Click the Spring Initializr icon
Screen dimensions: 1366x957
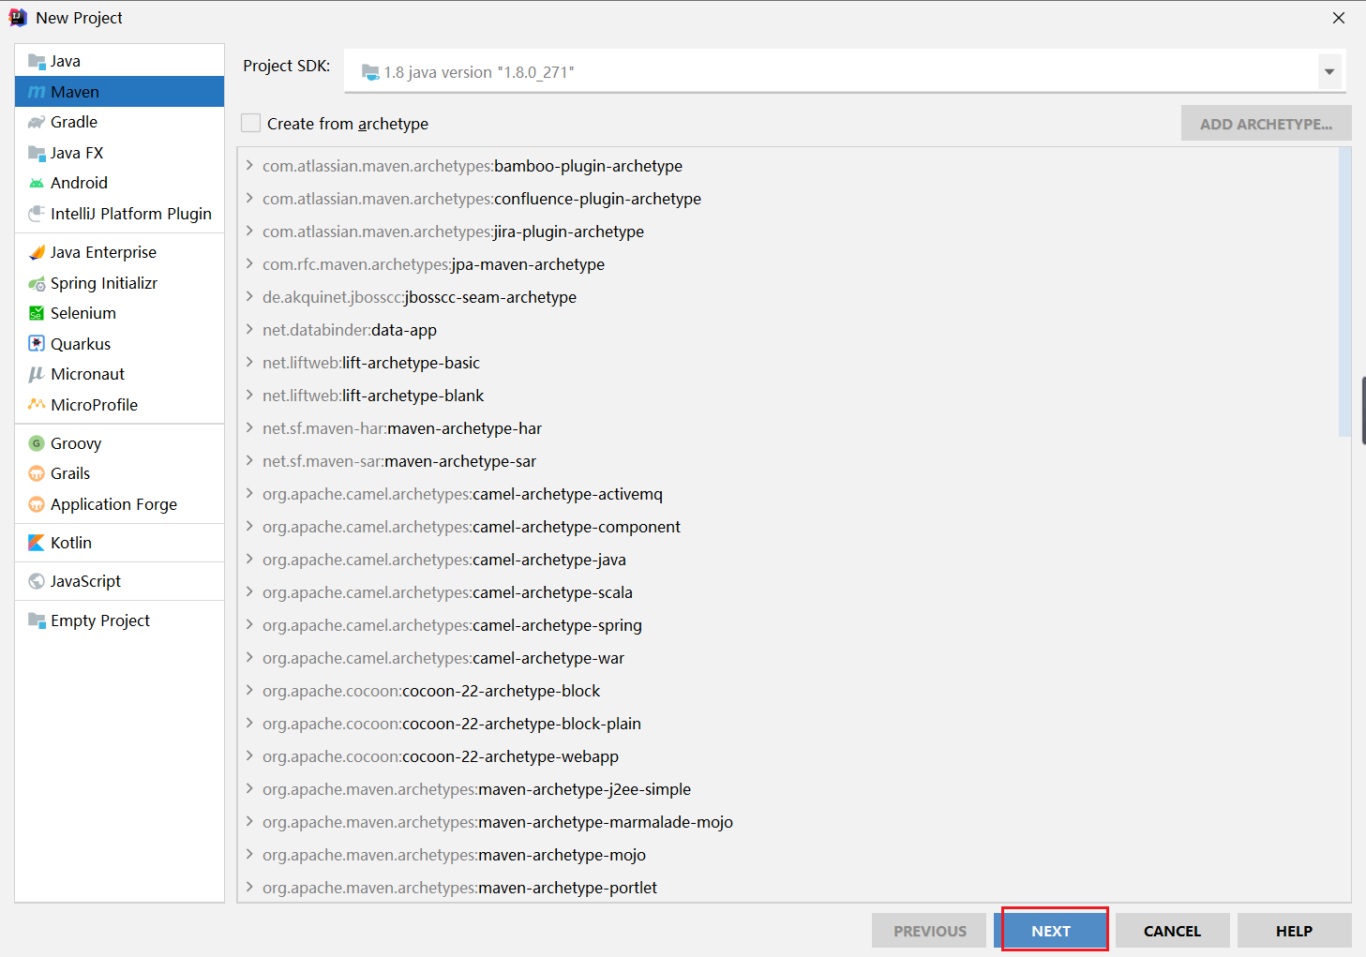click(x=37, y=284)
